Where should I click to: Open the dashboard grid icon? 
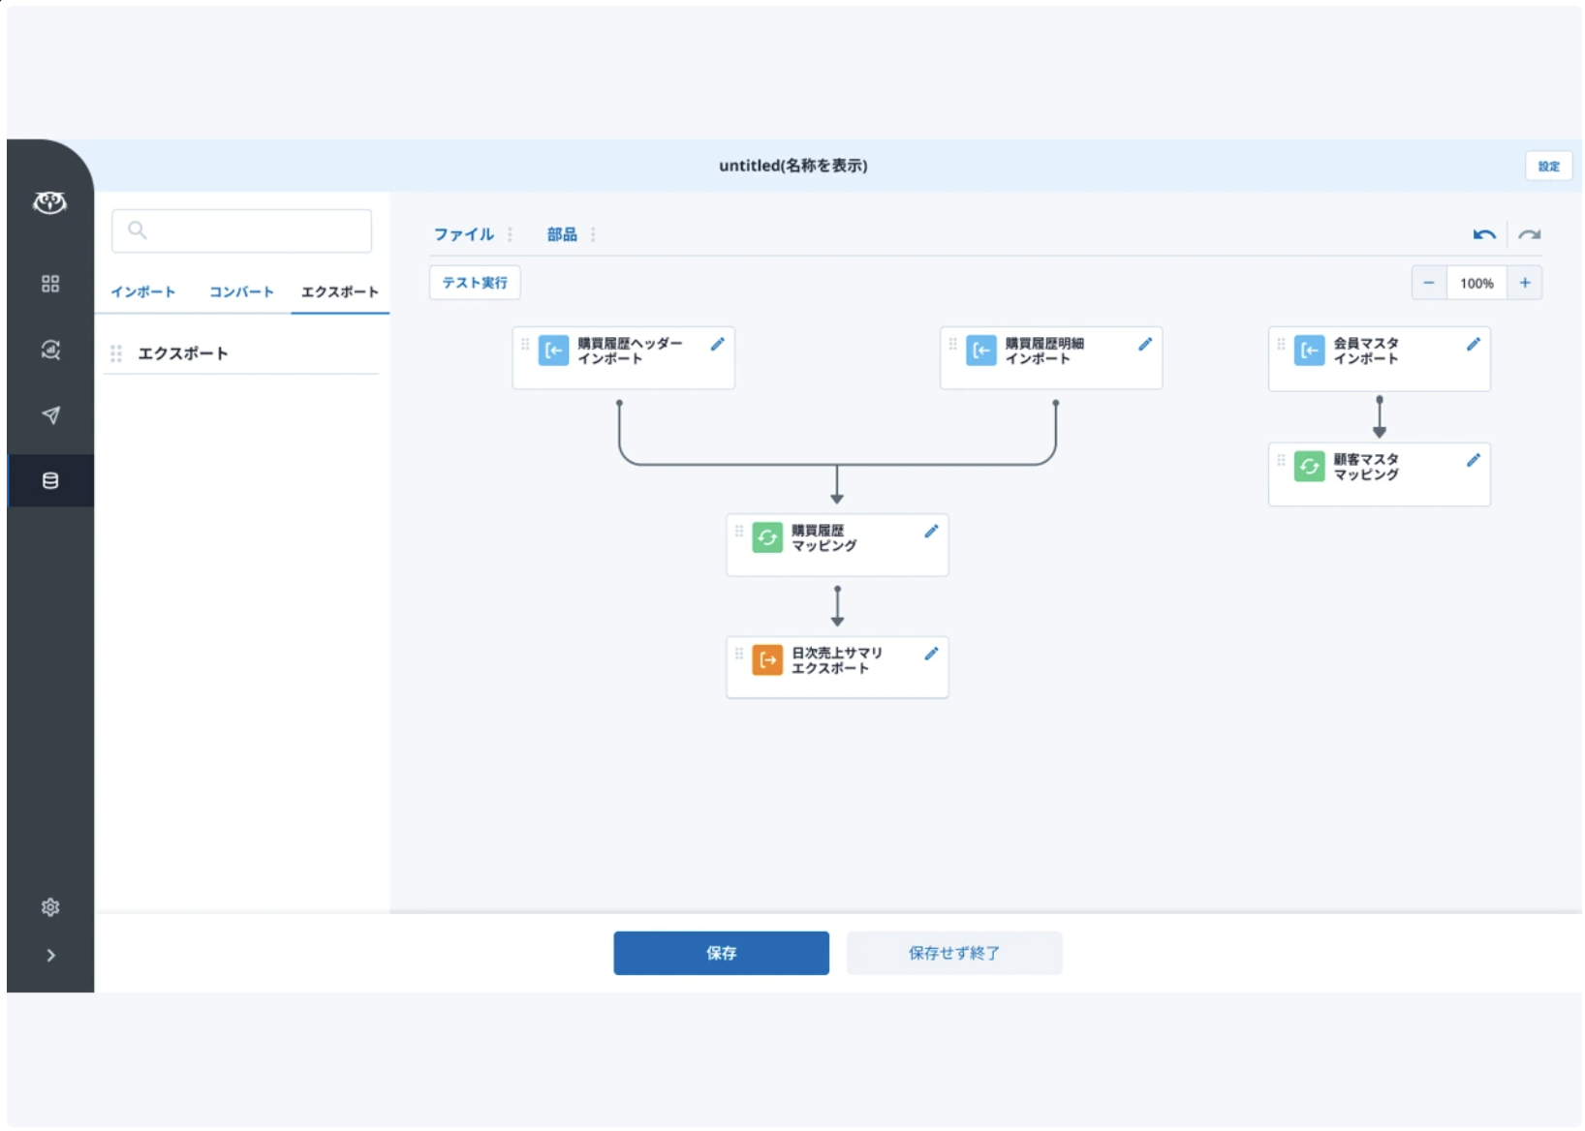tap(50, 284)
